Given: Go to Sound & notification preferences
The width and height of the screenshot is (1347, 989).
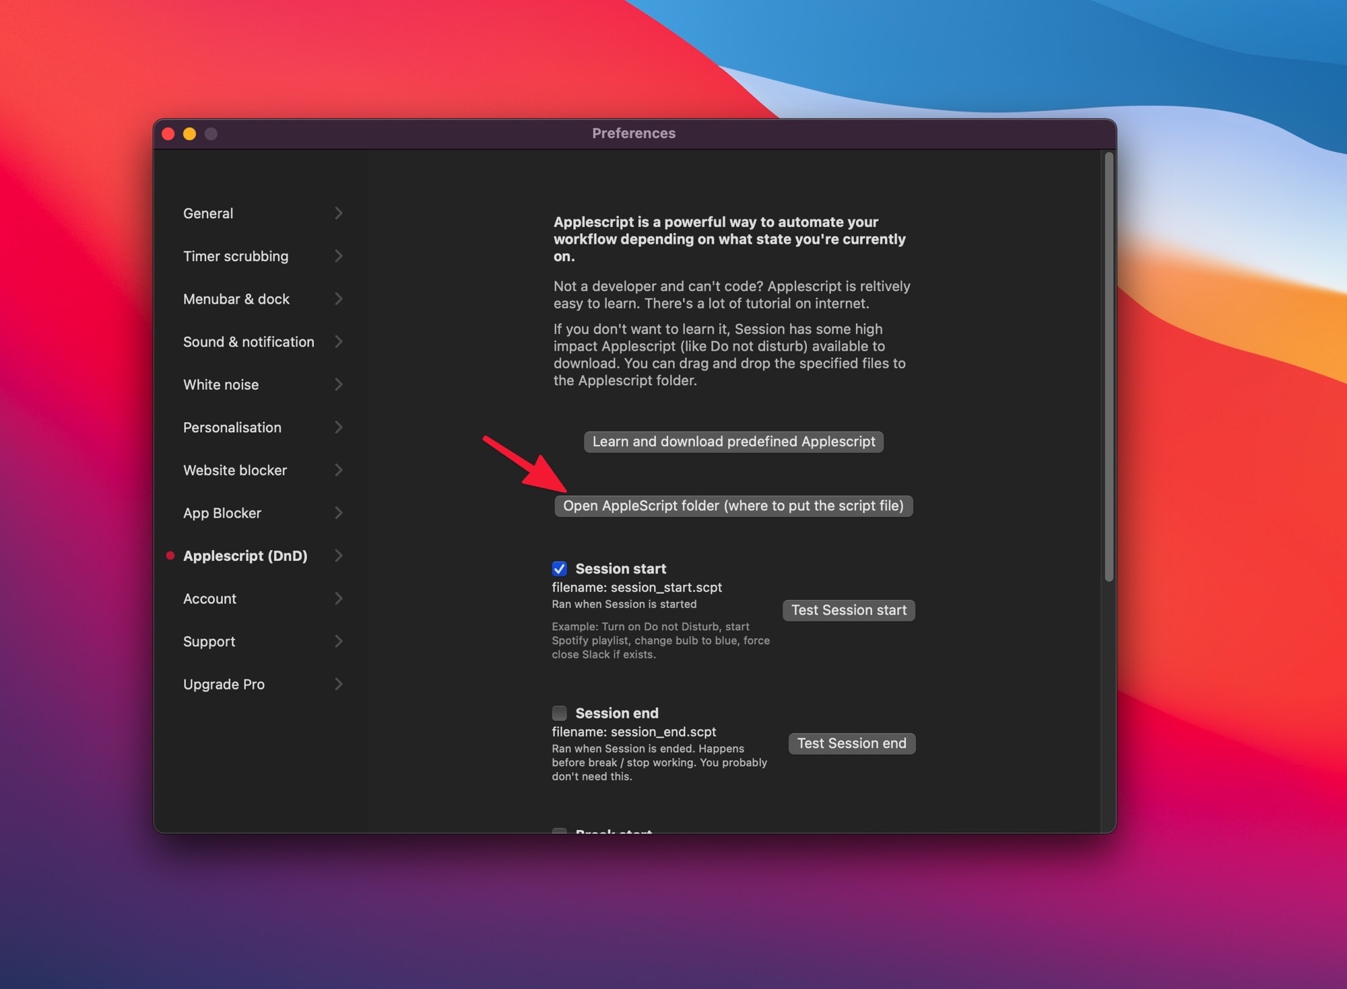Looking at the screenshot, I should [248, 341].
